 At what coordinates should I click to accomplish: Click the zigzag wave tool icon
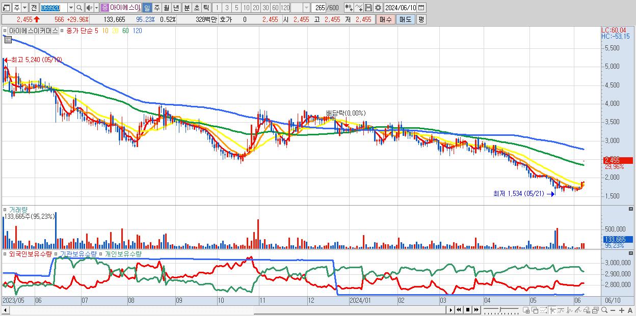(x=570, y=310)
